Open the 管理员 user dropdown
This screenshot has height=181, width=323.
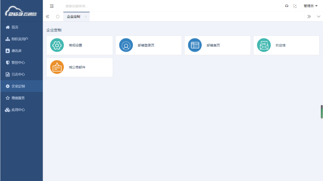tap(310, 6)
